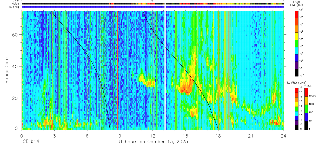
Task: Click the Range Gate tick label '60'
Action: [x=15, y=35]
